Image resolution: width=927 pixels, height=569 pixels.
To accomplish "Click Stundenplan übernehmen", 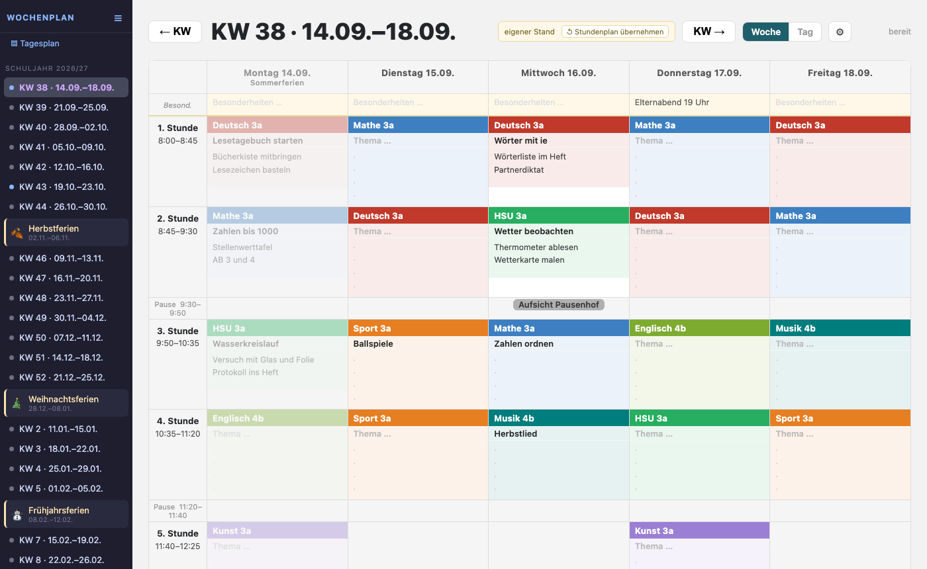I will [615, 32].
